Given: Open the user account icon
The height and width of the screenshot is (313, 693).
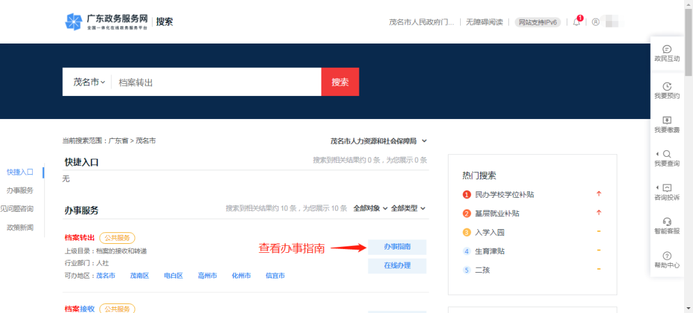Looking at the screenshot, I should tap(595, 22).
